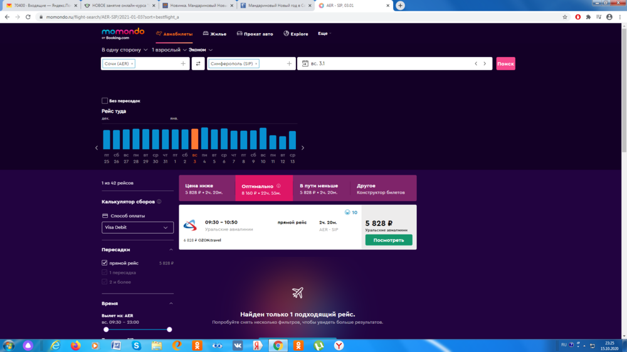Uncheck the прямой рейс filter
Screen dimensions: 627x352
(105, 263)
